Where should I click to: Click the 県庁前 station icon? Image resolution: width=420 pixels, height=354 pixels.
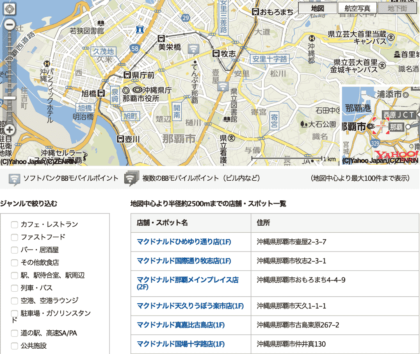[x=127, y=75]
